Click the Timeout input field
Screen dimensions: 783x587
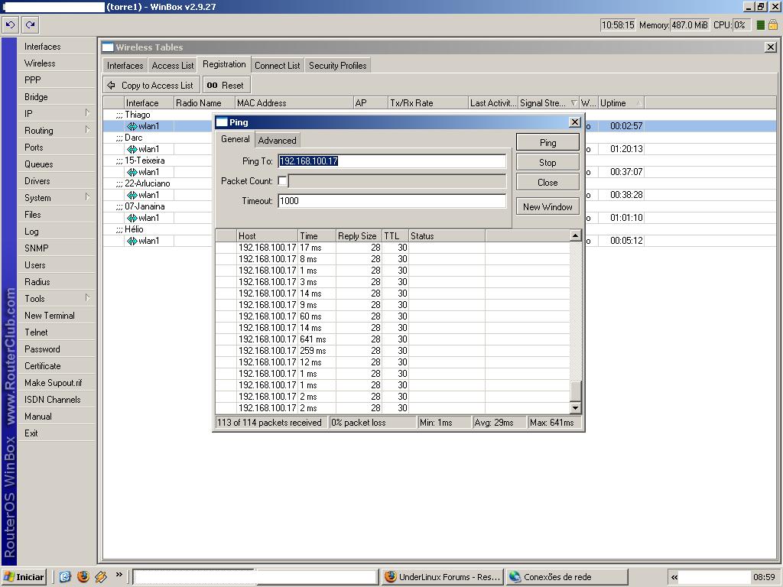[392, 201]
